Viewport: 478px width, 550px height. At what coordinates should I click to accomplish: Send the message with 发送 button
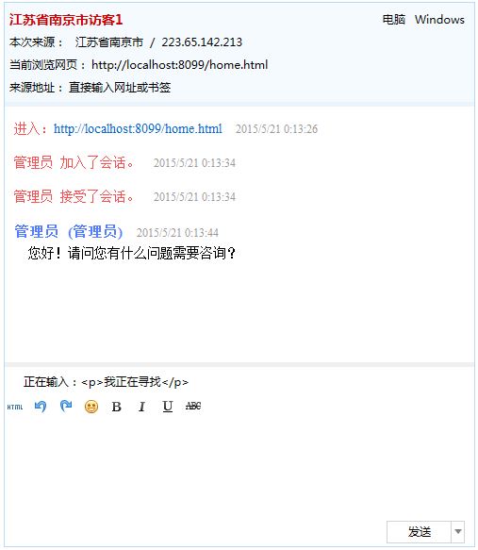(x=419, y=532)
